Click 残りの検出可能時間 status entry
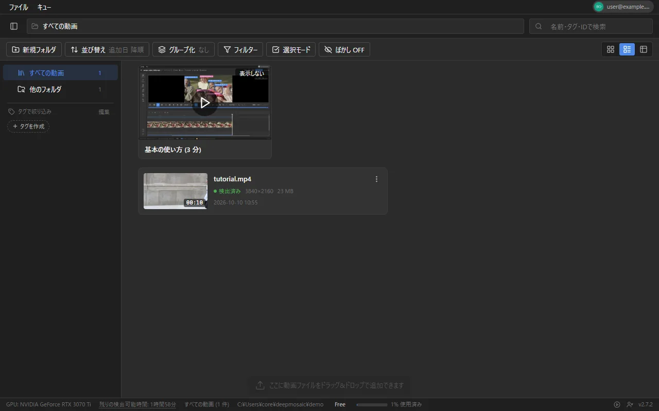Image resolution: width=659 pixels, height=411 pixels. coord(137,404)
